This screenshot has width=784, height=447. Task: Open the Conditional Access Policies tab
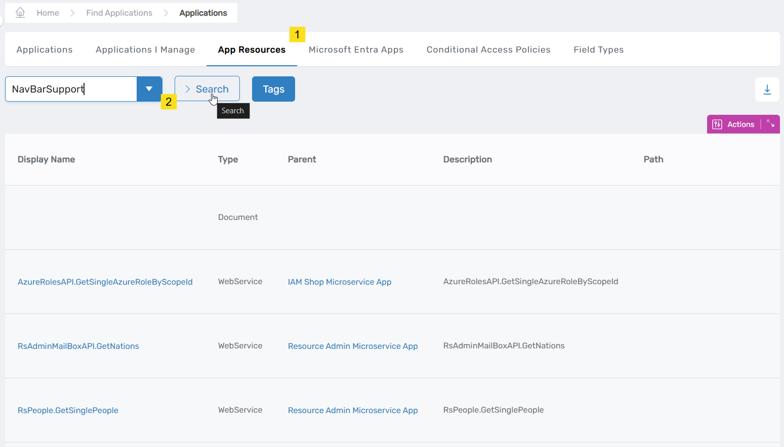[x=488, y=49]
